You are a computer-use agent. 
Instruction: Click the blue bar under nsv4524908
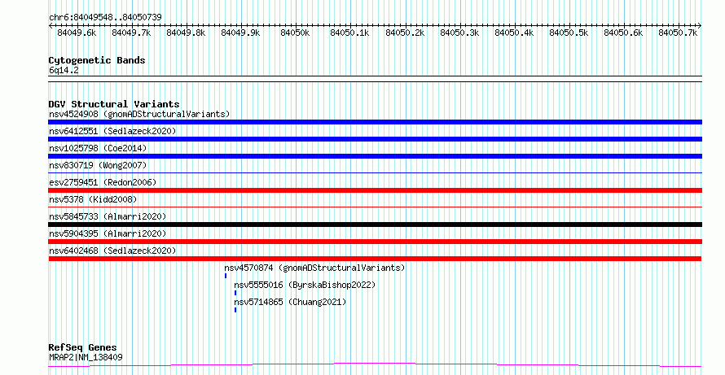tap(375, 122)
